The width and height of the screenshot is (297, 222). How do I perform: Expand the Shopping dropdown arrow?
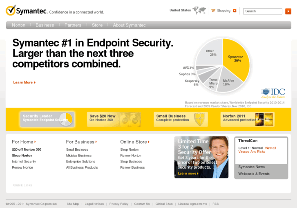point(234,11)
